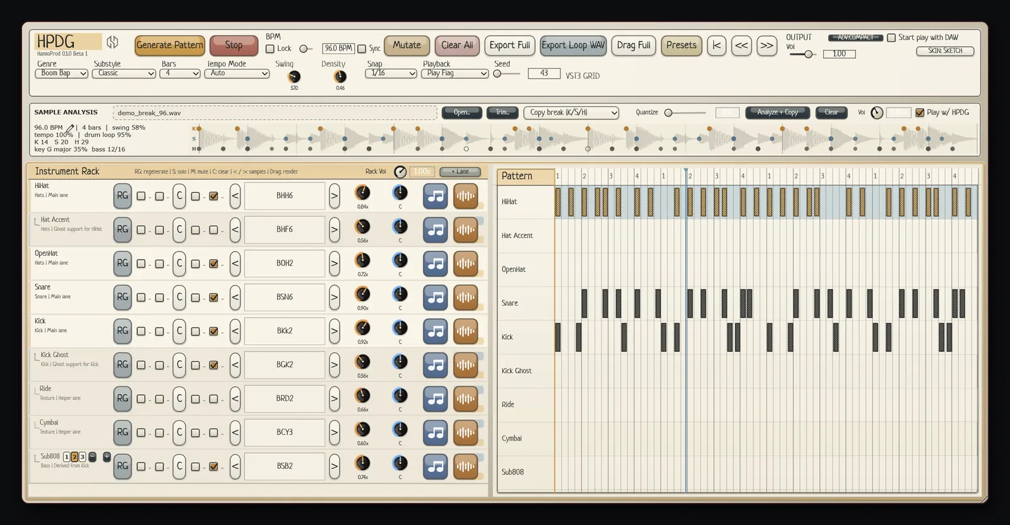The image size is (1010, 525).
Task: Click the minus button on the Sub808 lane
Action: click(92, 457)
